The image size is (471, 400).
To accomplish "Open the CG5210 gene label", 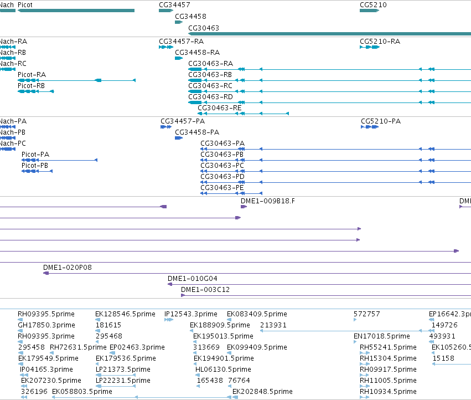I will point(373,5).
